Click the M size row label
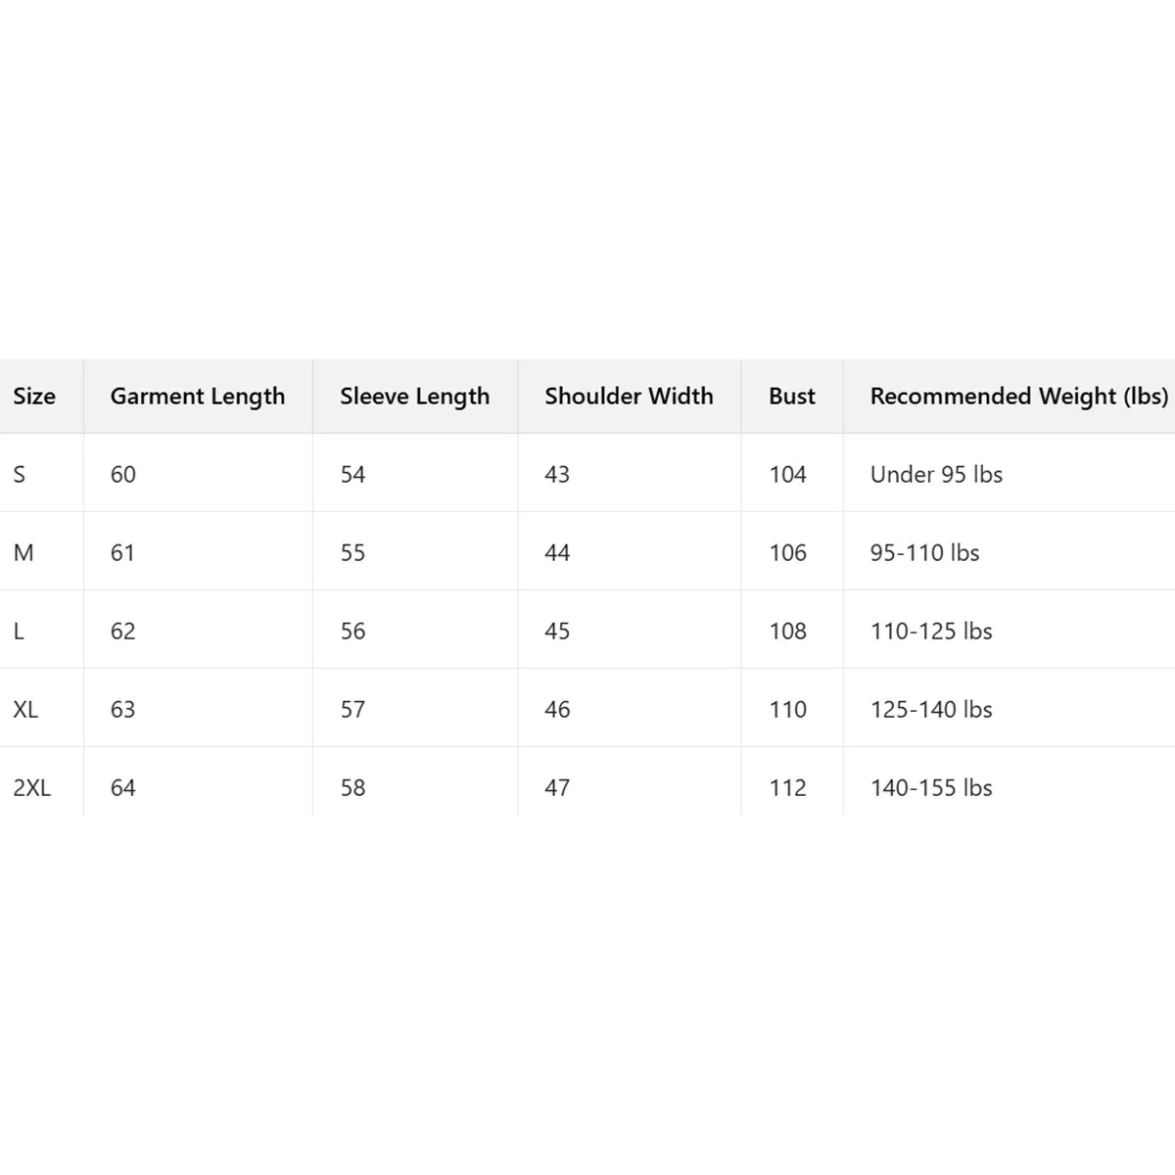The height and width of the screenshot is (1175, 1175). click(x=23, y=553)
